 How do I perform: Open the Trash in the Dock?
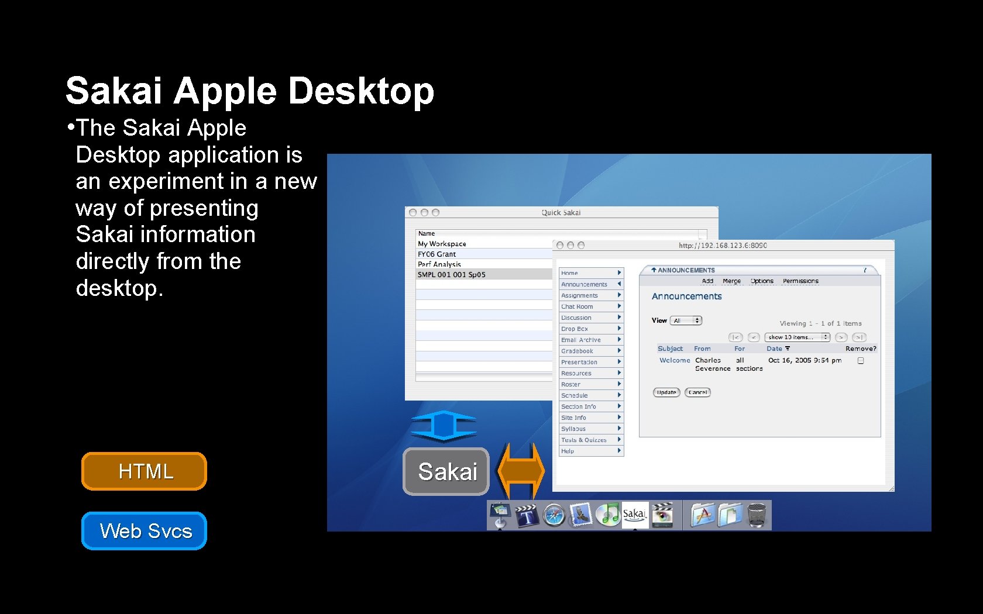coord(757,515)
